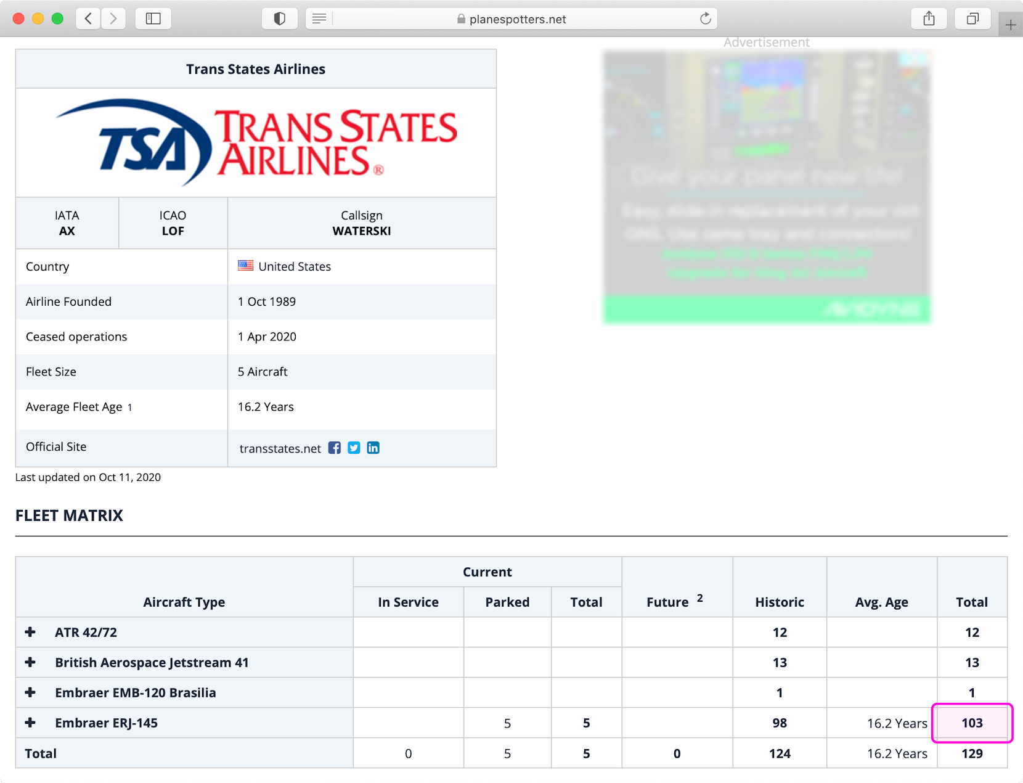The image size is (1023, 783).
Task: Click Embraer ERJ-145 type name
Action: pos(106,723)
